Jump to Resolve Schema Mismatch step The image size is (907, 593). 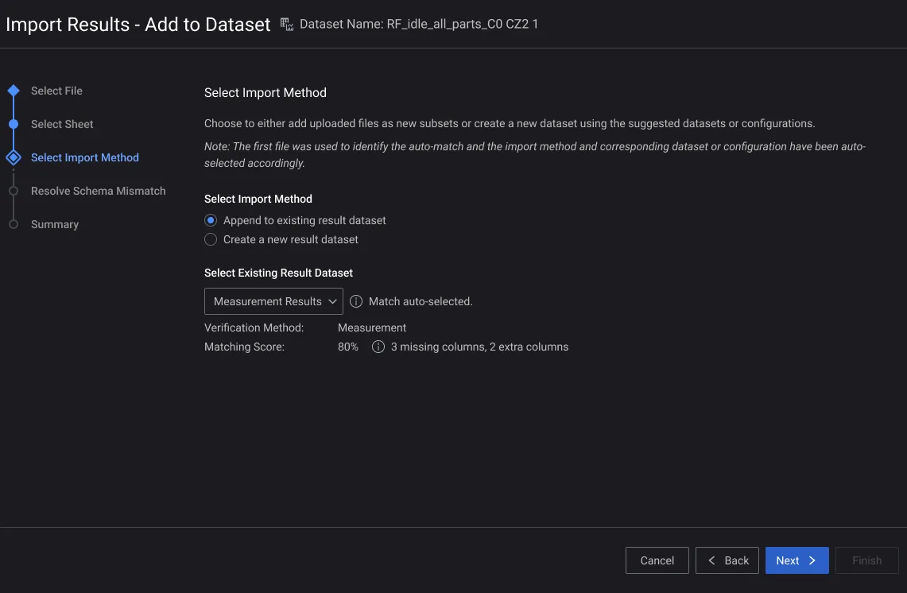click(x=99, y=191)
